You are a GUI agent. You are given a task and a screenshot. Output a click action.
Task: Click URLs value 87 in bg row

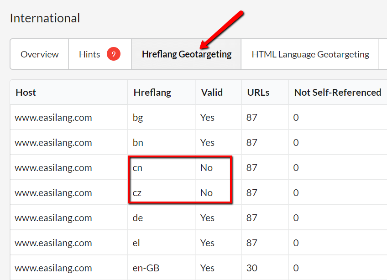pos(252,118)
